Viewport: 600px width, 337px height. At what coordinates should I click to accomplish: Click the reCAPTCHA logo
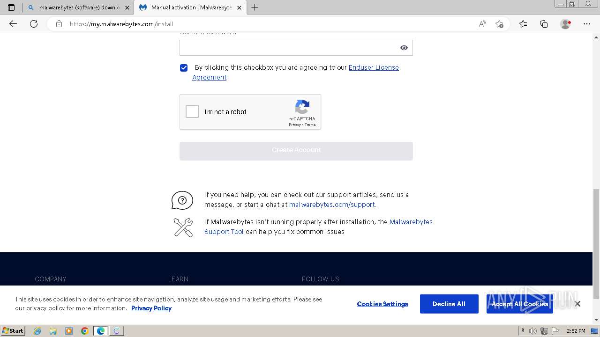(x=302, y=107)
